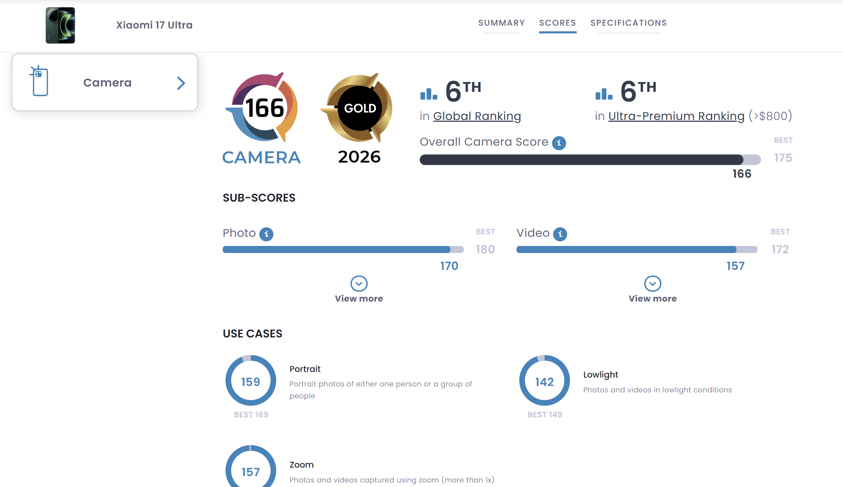Switch to the Specifications tab

tap(628, 23)
